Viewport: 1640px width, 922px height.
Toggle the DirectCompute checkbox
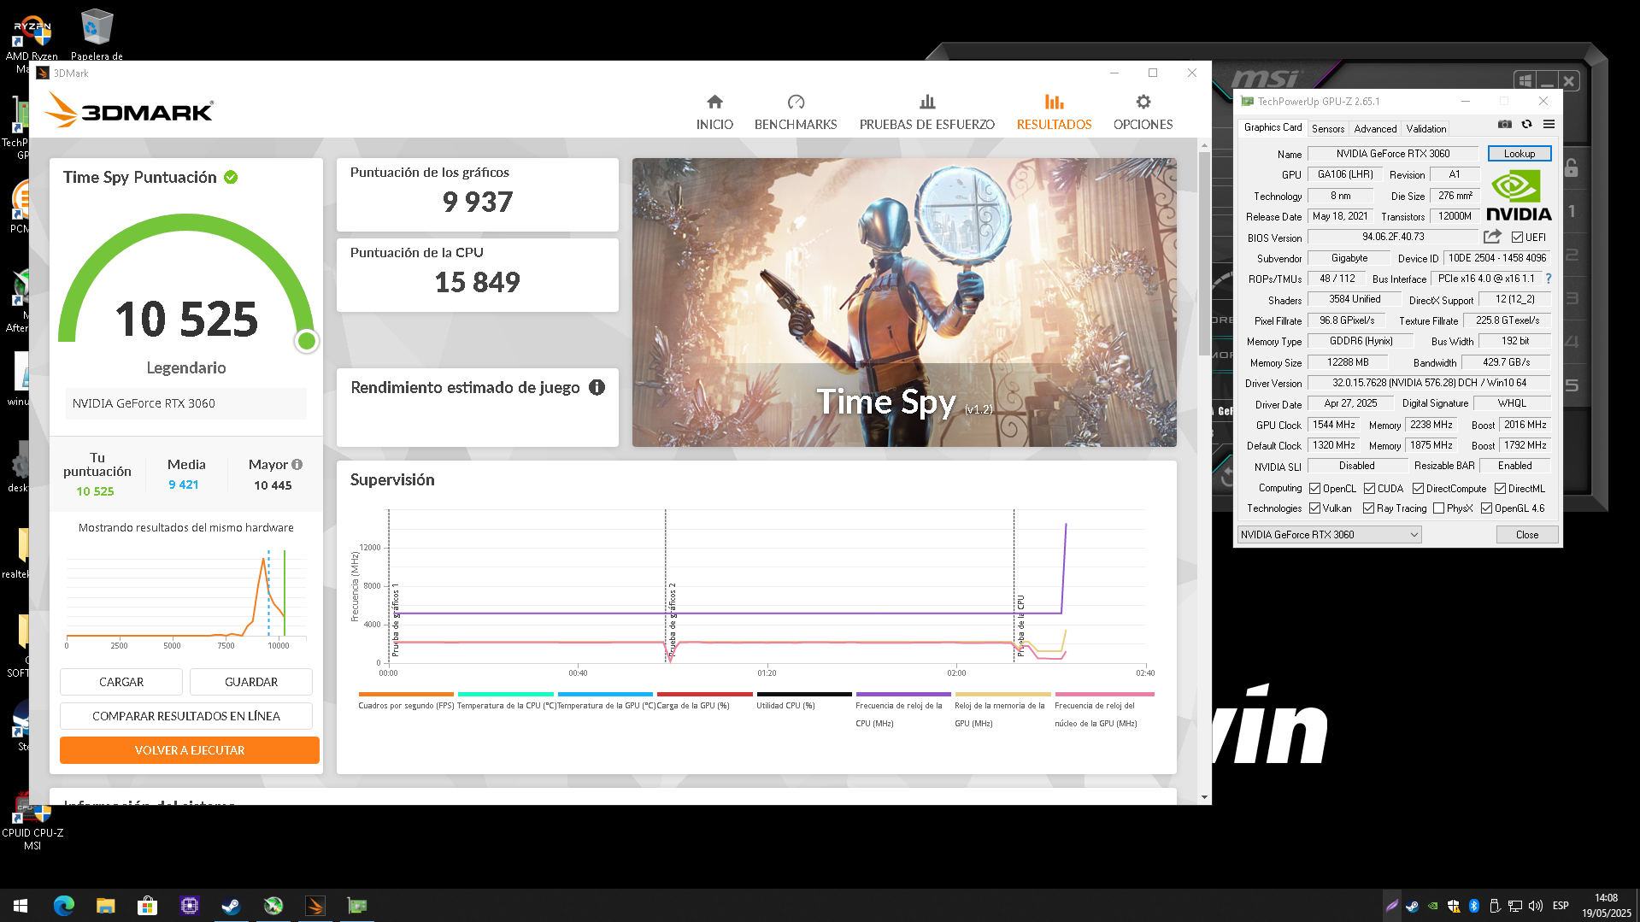[1418, 489]
